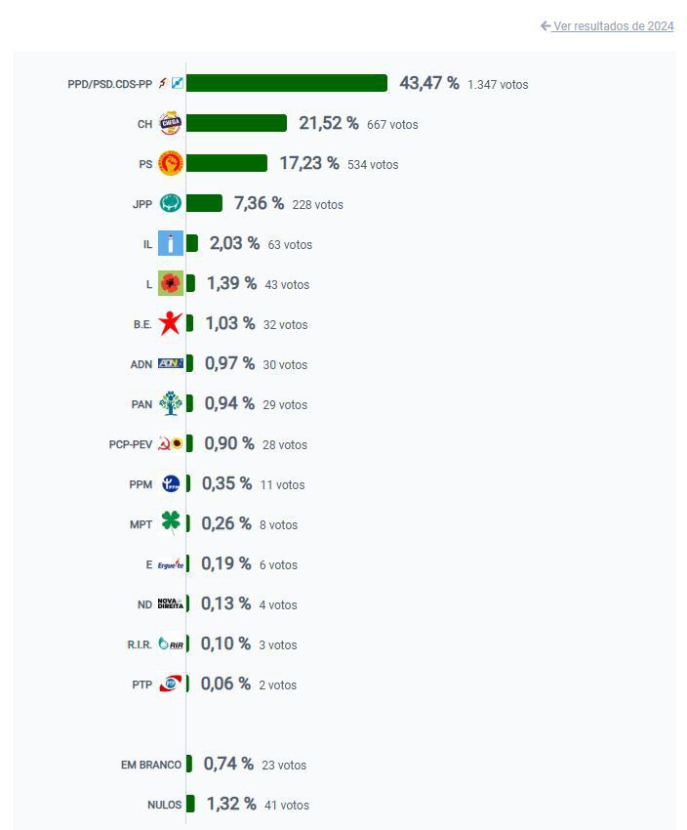Click the '1.347 votos' text
Viewport: 687px width, 830px height.
coord(498,85)
